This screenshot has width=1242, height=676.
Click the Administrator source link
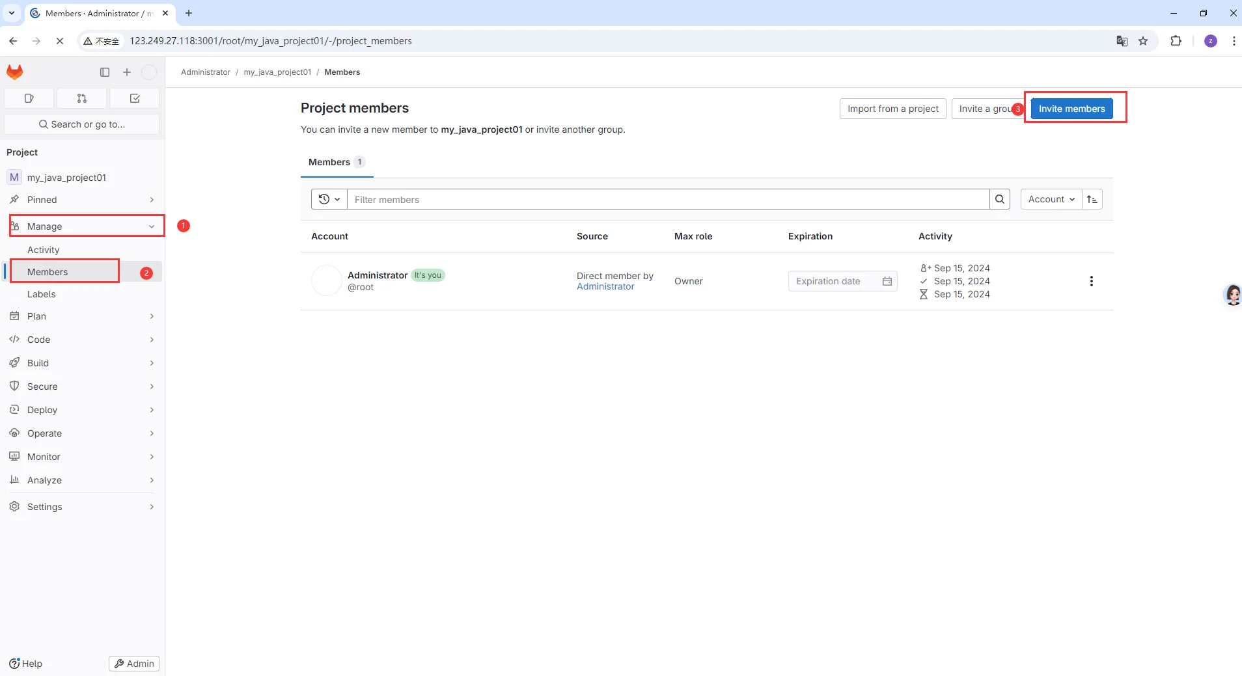(605, 286)
